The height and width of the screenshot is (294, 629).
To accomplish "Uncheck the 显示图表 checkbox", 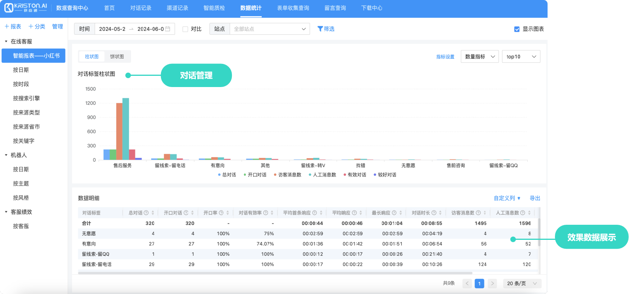I will [517, 29].
